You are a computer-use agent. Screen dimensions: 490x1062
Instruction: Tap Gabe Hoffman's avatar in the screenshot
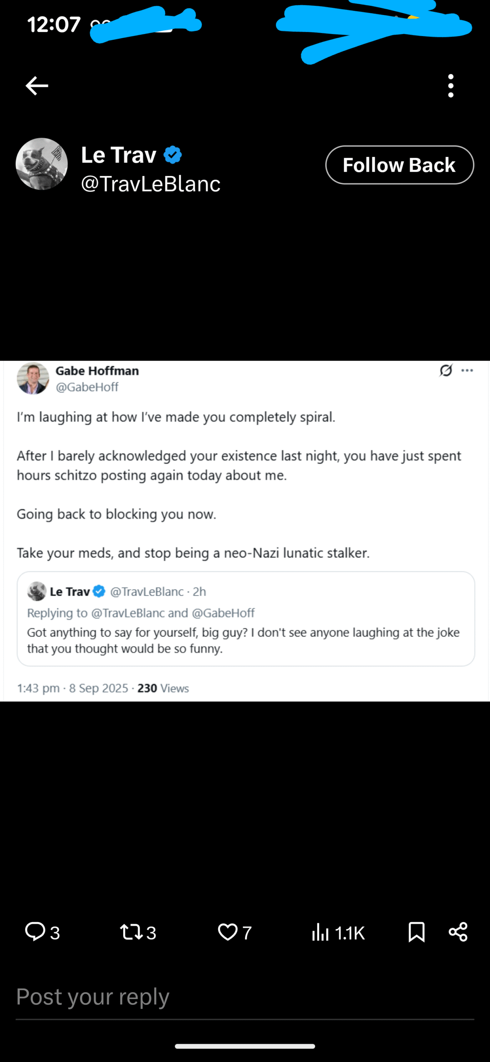click(33, 378)
